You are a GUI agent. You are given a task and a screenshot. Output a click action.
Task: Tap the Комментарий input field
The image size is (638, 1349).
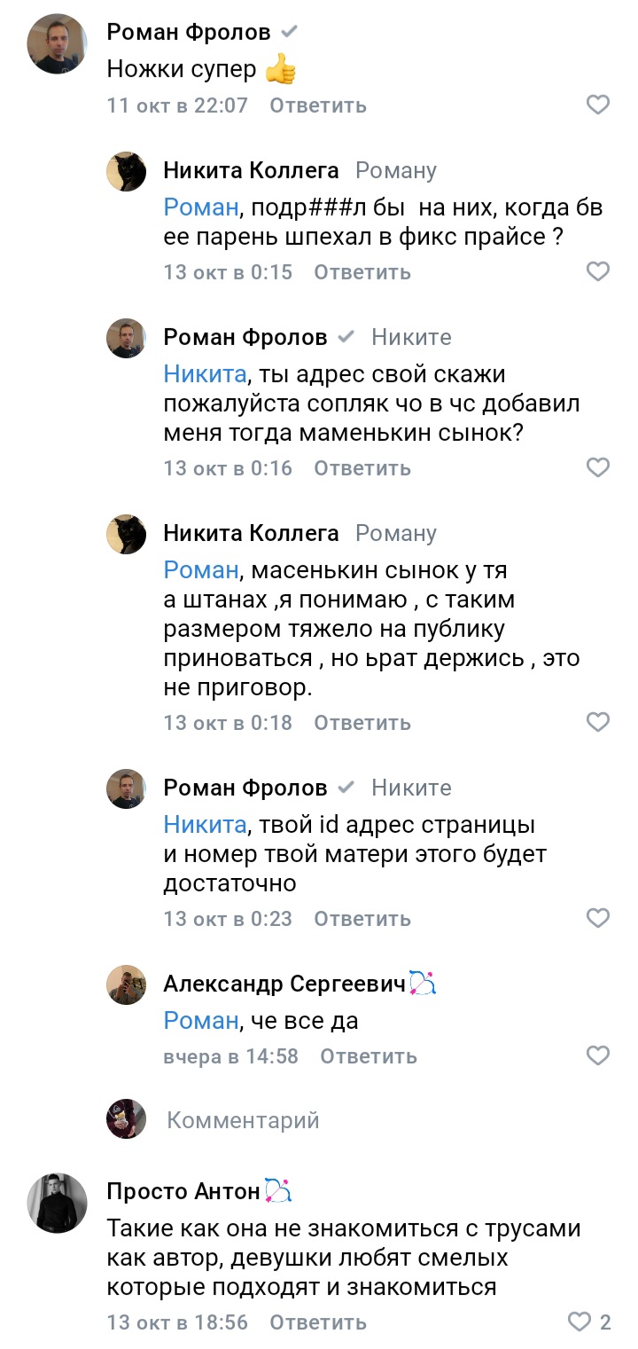[243, 1120]
